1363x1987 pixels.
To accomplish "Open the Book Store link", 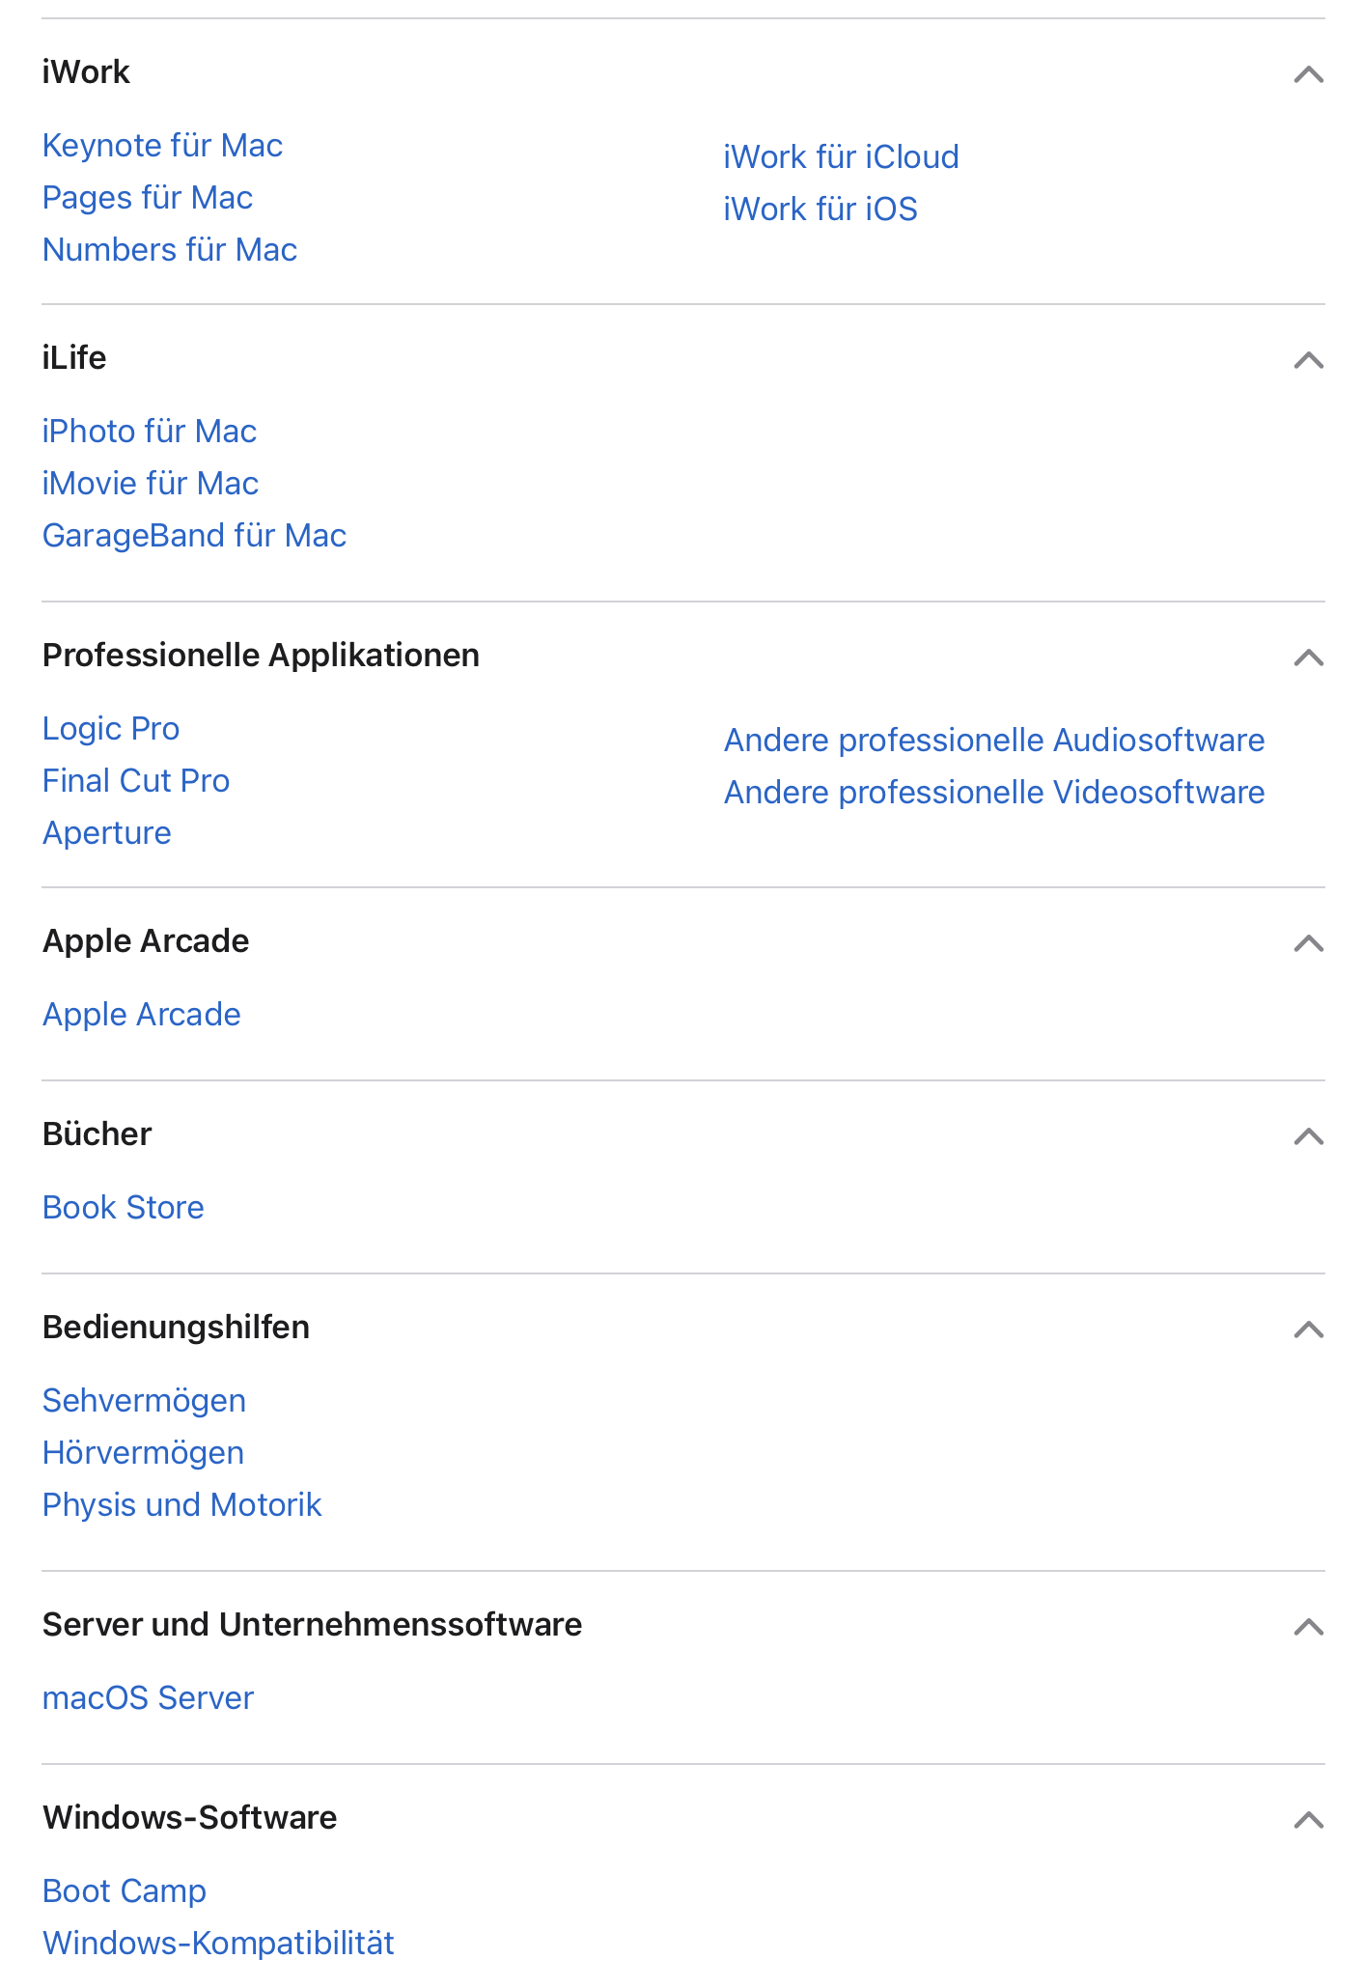I will (124, 1208).
